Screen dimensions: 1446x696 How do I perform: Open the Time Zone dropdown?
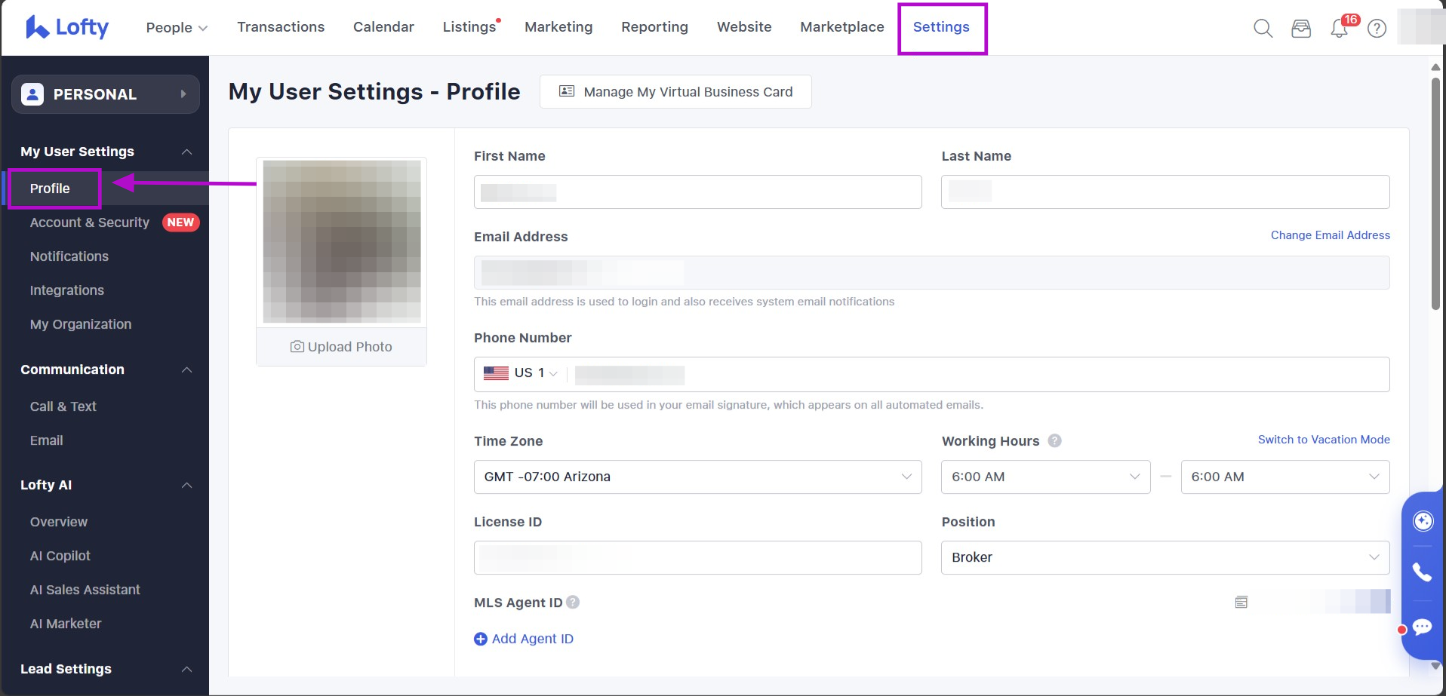[x=697, y=477]
